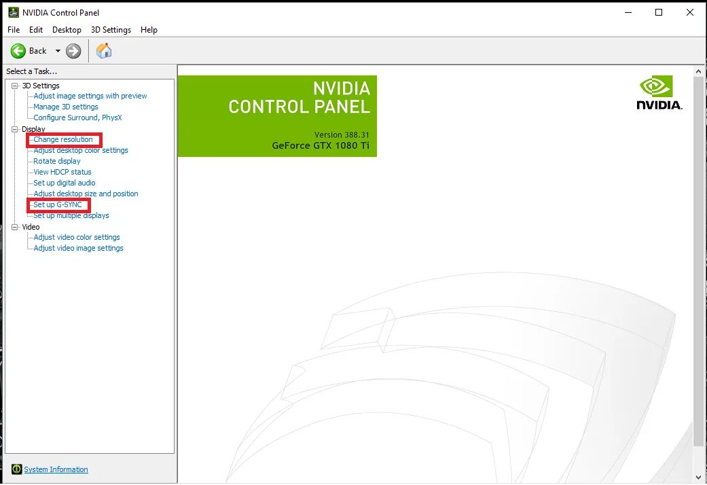Collapse the Display tree node
The width and height of the screenshot is (707, 485).
tap(14, 129)
